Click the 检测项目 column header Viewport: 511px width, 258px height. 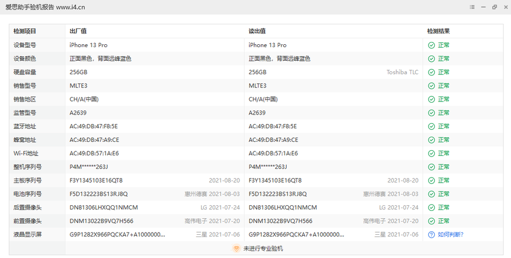click(x=25, y=31)
